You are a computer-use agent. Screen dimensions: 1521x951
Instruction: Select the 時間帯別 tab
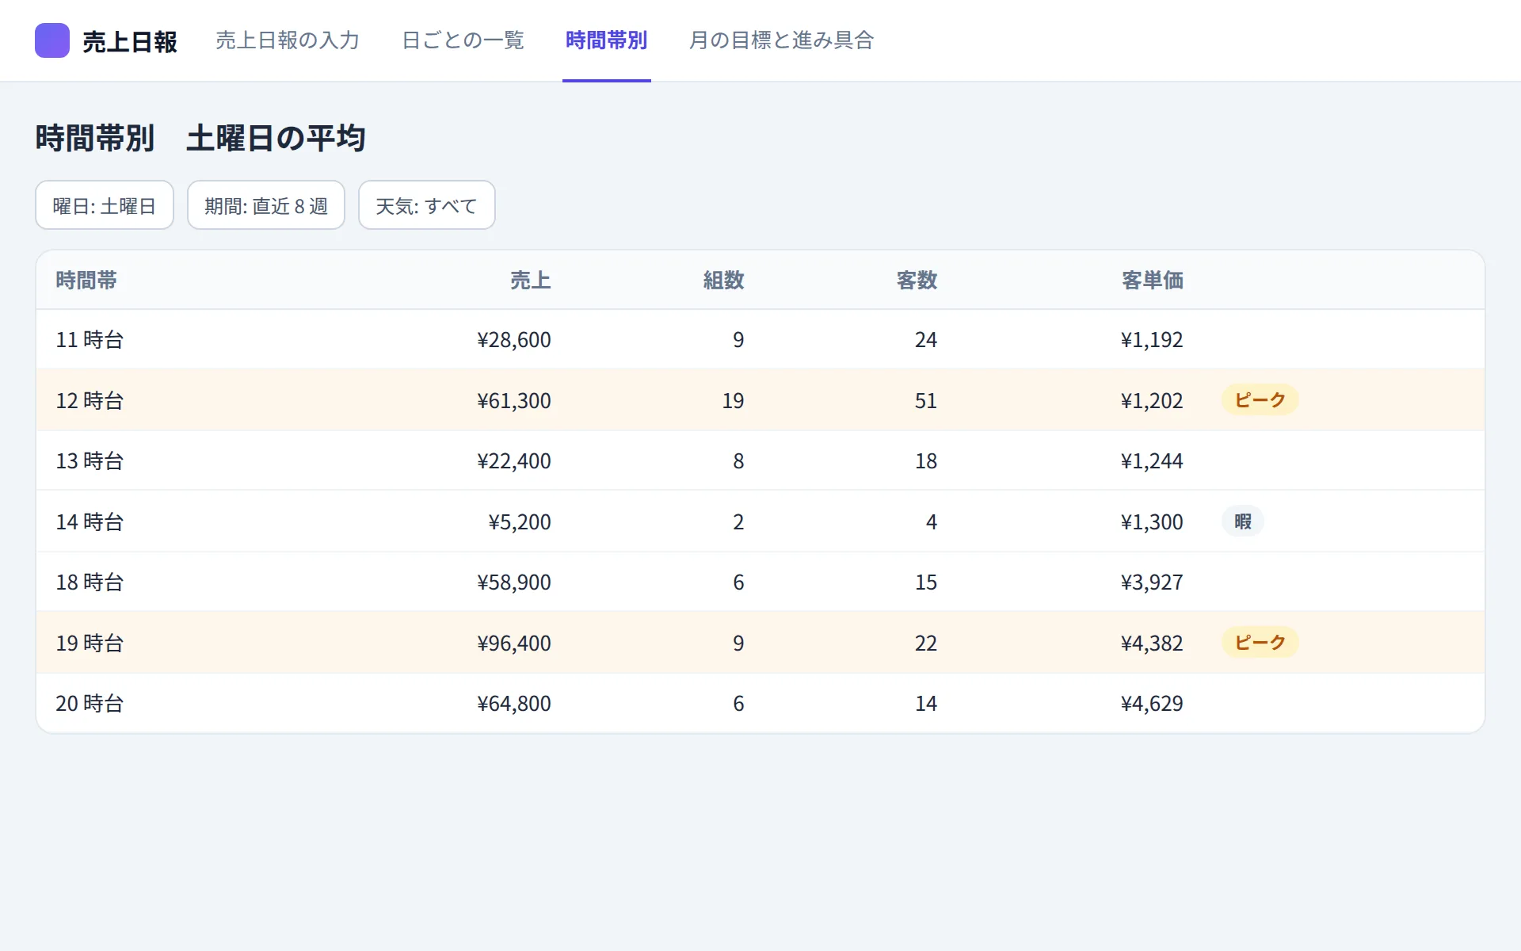tap(607, 40)
